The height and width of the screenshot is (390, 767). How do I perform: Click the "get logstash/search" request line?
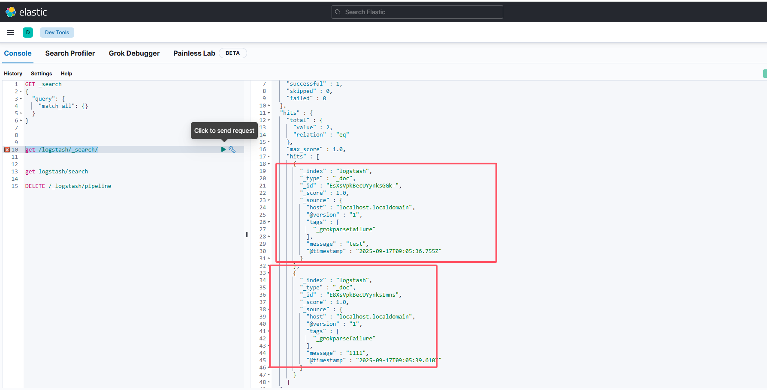click(57, 171)
